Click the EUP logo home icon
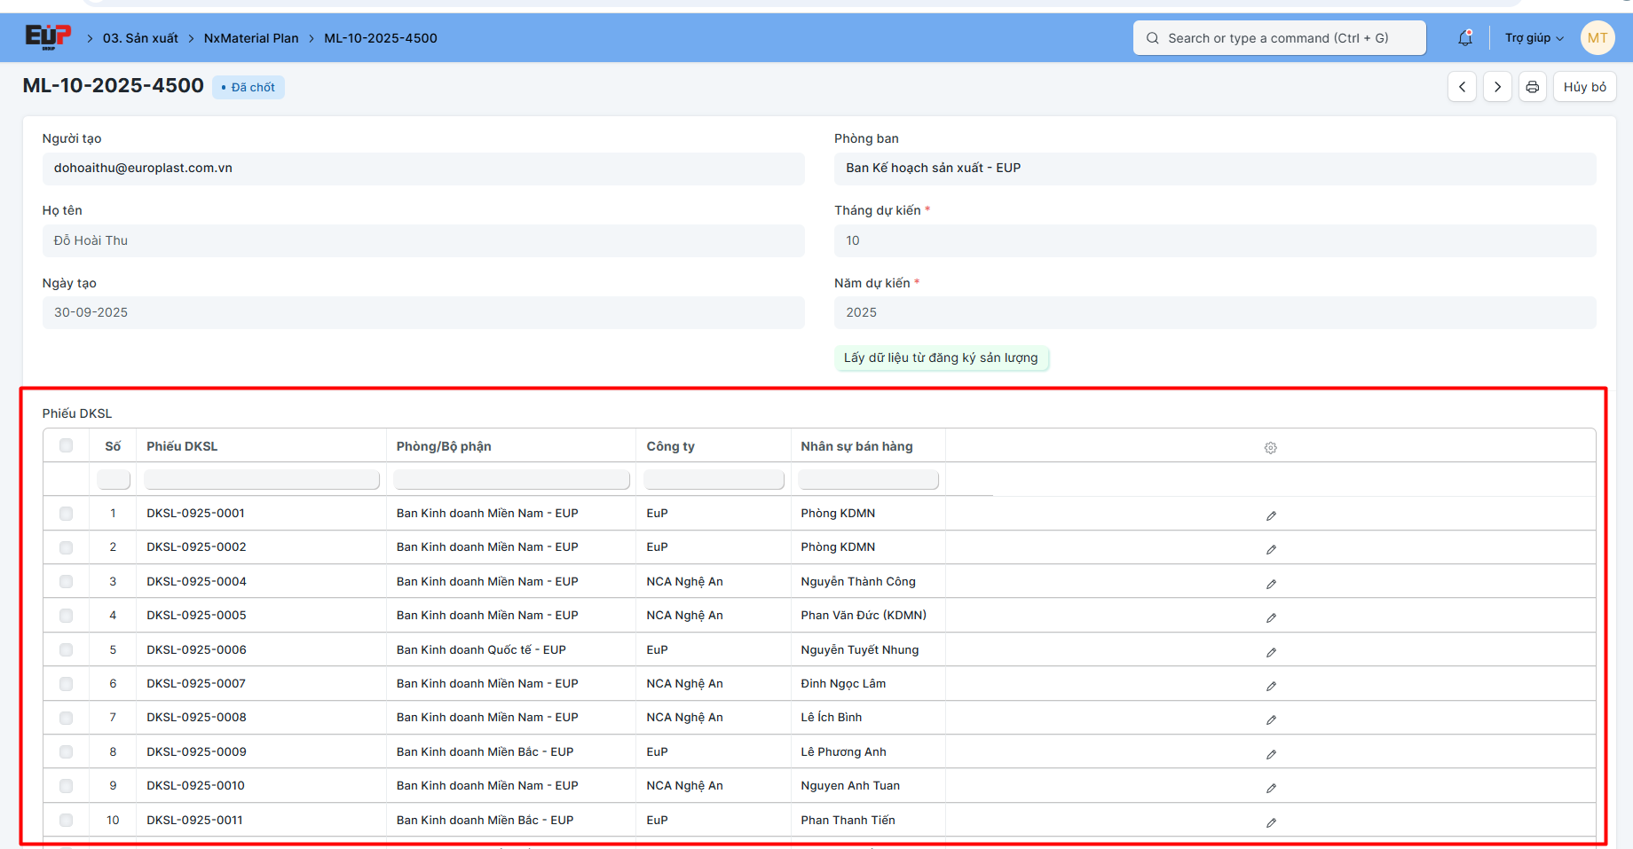The image size is (1633, 849). (47, 36)
